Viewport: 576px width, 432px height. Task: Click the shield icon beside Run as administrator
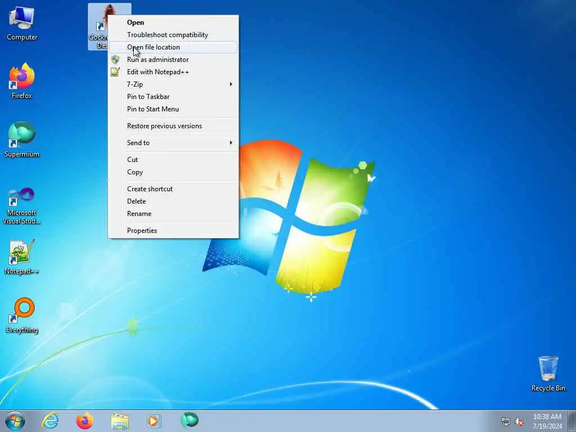115,60
